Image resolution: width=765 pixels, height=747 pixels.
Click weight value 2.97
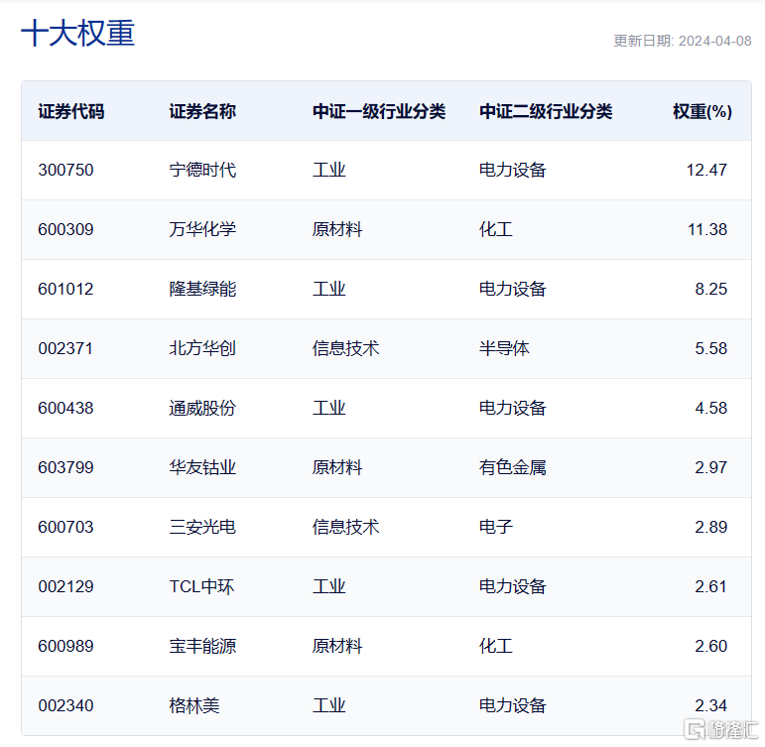(x=710, y=467)
